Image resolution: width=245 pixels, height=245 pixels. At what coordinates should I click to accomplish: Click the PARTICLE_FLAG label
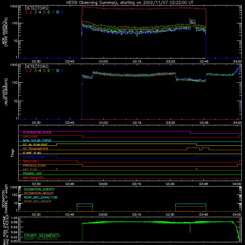tap(34, 165)
